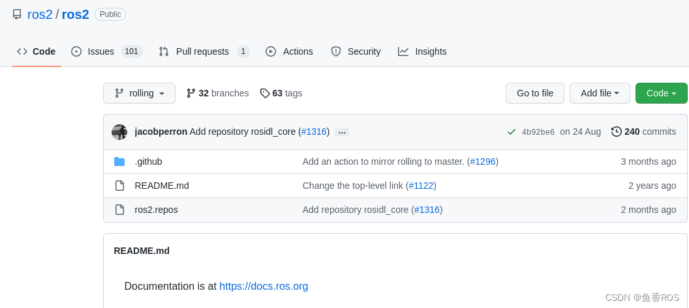The width and height of the screenshot is (689, 308).
Task: Click the ros2.repos file icon
Action: [x=119, y=210]
